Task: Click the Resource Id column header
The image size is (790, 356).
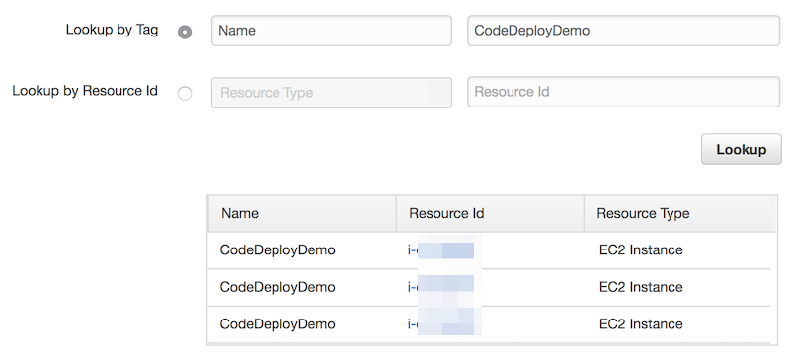Action: (490, 214)
